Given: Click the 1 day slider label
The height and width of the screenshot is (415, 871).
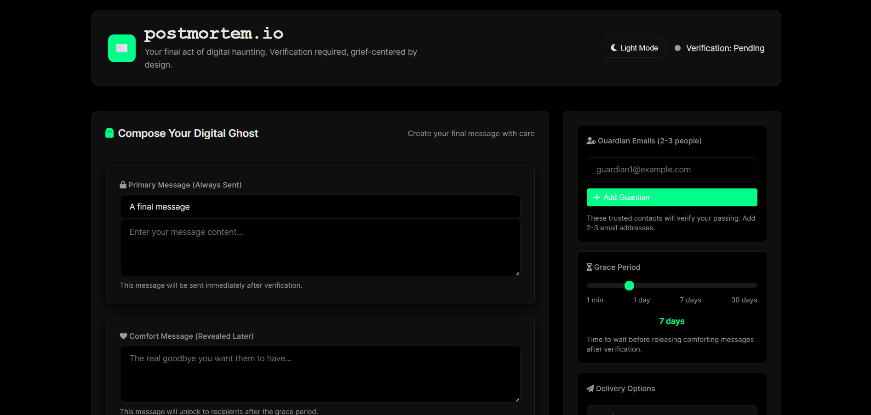Looking at the screenshot, I should [642, 300].
